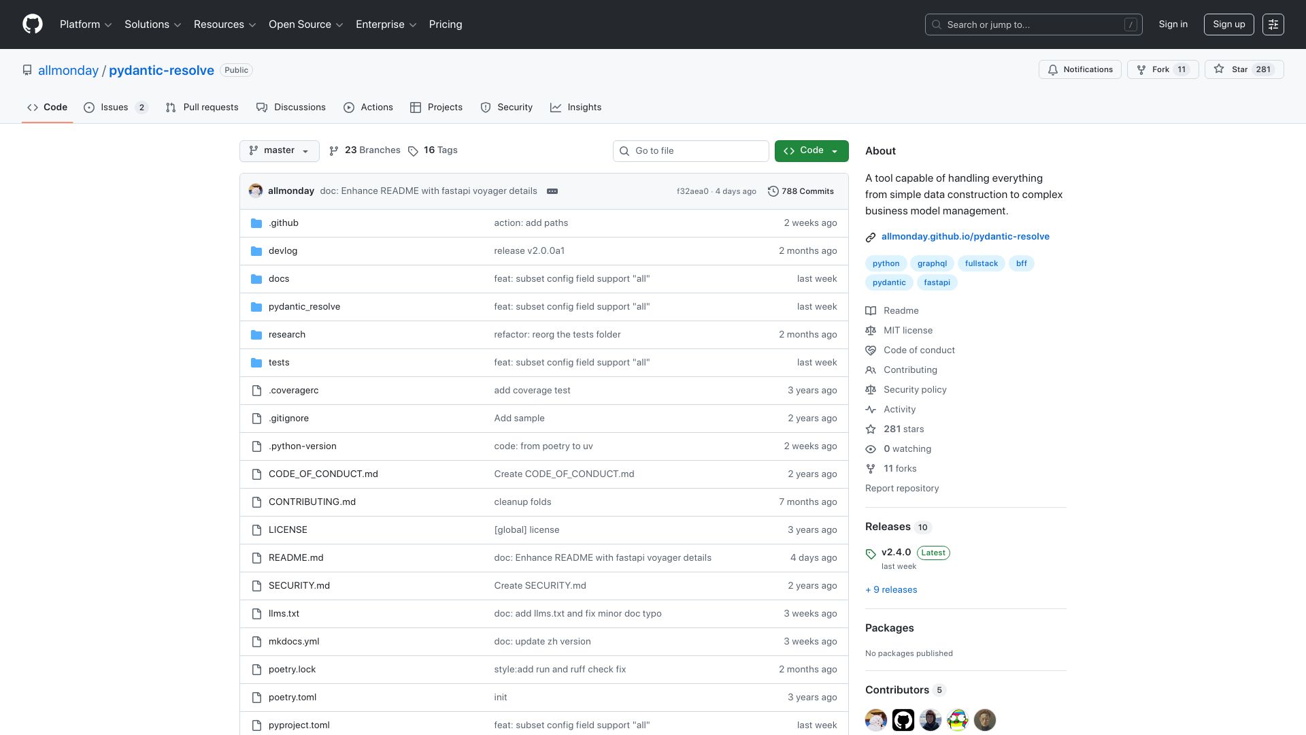
Task: Open the last contributor avatar
Action: (x=985, y=720)
